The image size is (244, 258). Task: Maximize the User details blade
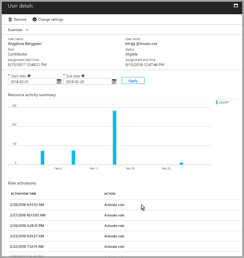pyautogui.click(x=236, y=6)
